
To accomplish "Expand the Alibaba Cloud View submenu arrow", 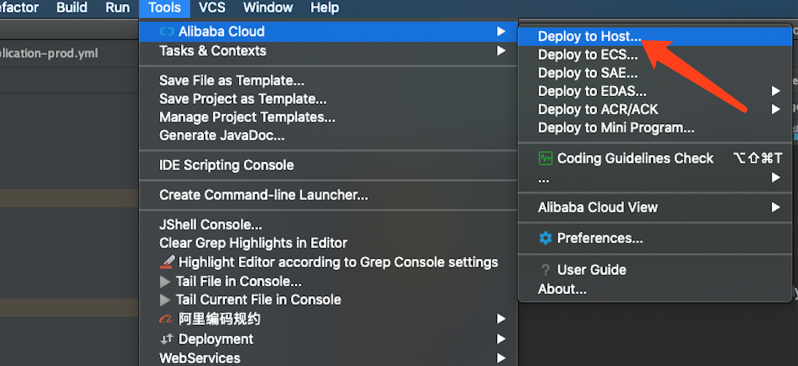I will (x=776, y=207).
